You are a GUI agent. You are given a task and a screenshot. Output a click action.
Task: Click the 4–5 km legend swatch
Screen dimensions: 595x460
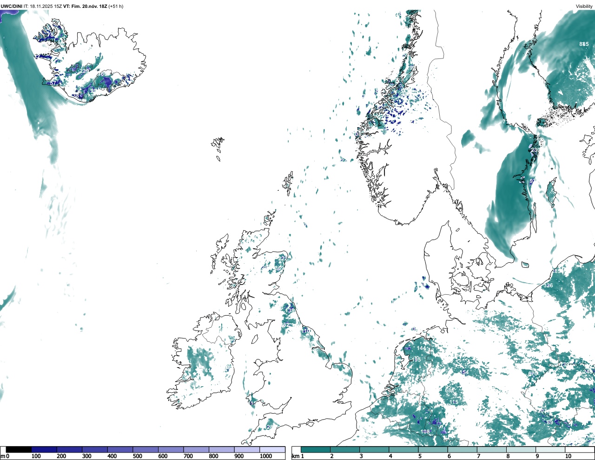[403, 449]
